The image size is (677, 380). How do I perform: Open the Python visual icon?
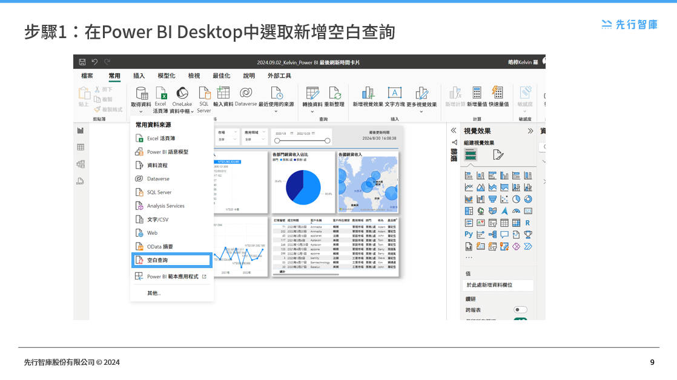coord(469,234)
